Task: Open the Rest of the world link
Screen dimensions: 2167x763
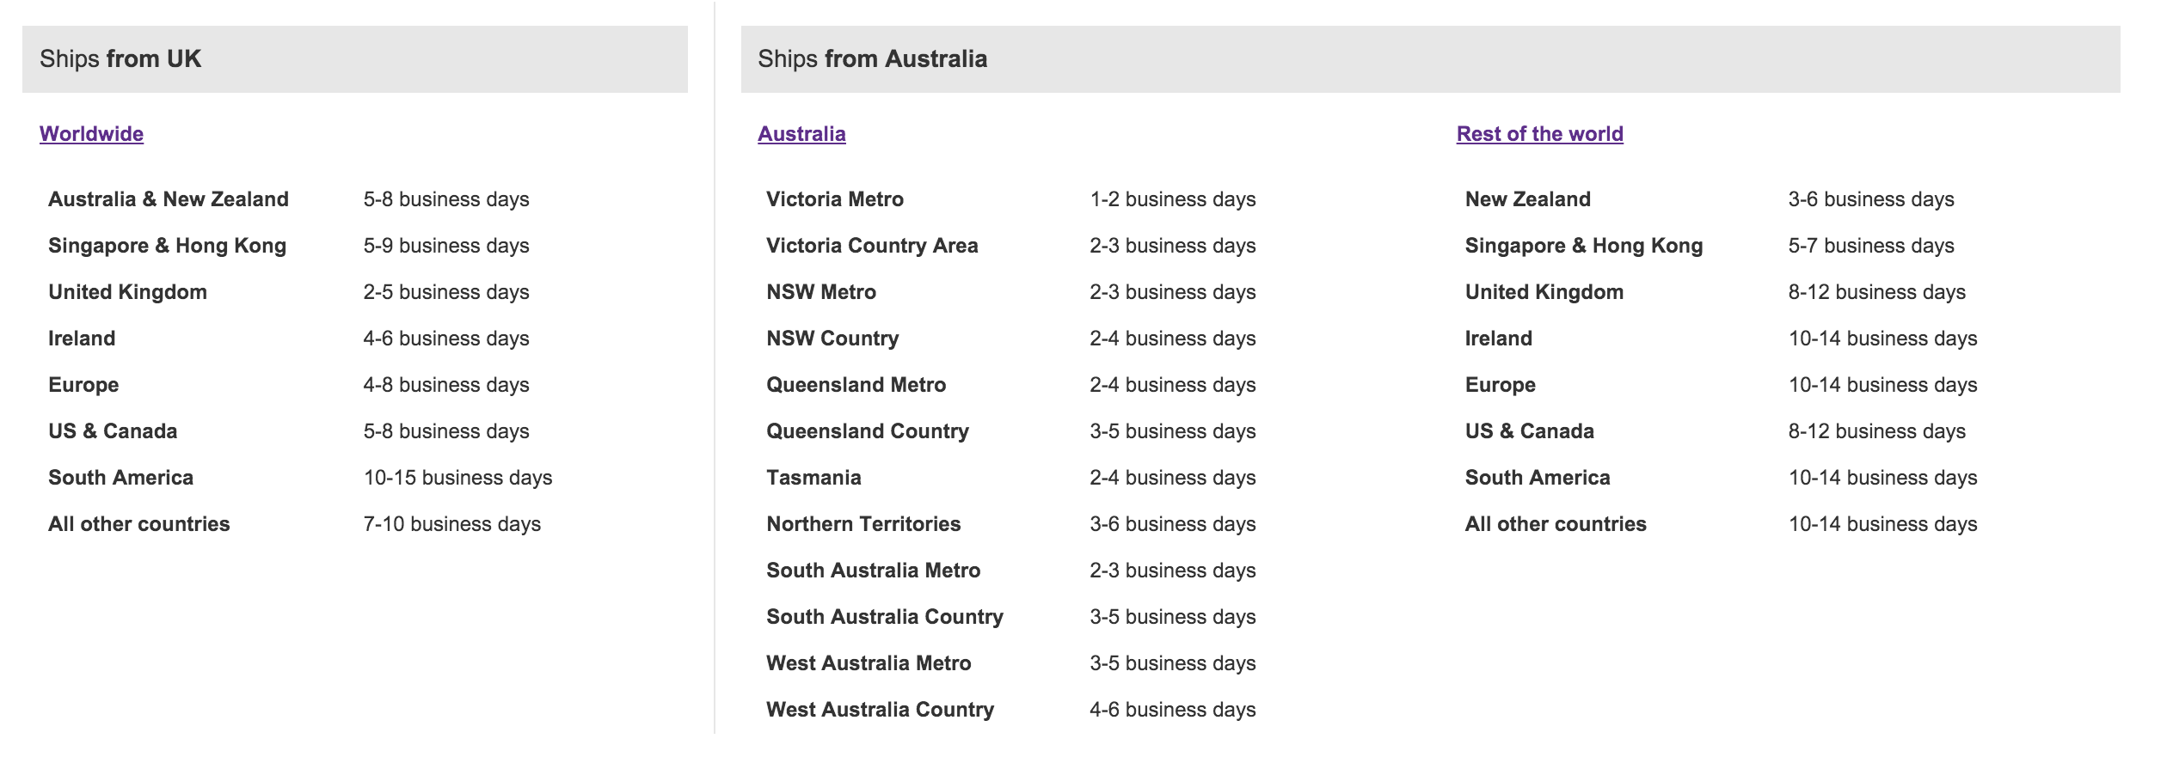Action: 1539,134
